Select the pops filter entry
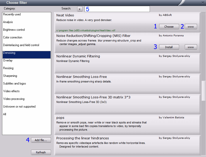Image resolution: width=206 pixels, height=157 pixels. coord(128,125)
